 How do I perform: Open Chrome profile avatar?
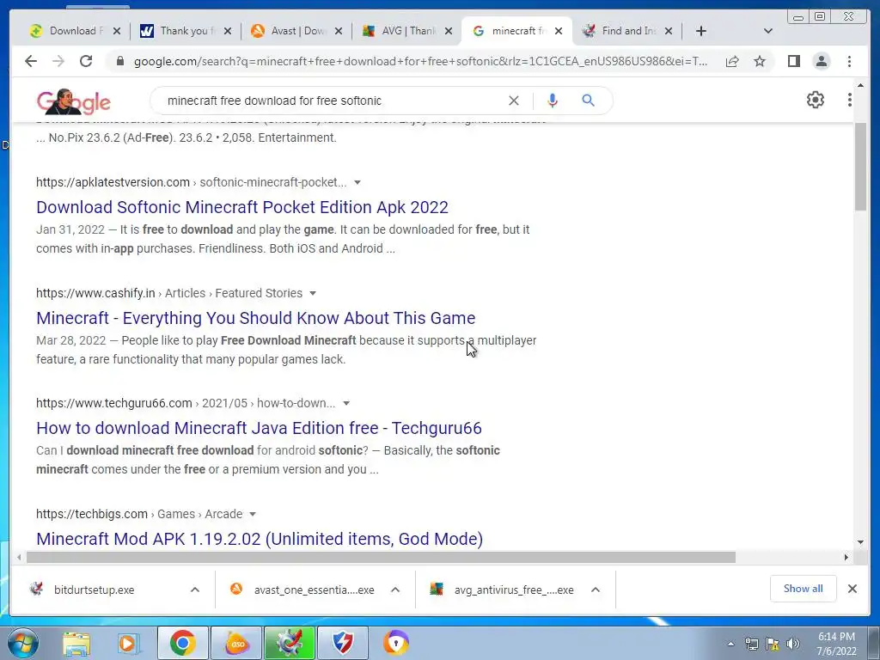click(x=822, y=61)
